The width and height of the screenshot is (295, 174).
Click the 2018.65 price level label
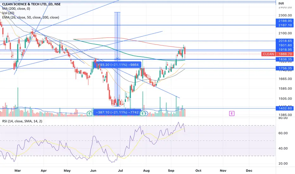pyautogui.click(x=285, y=41)
